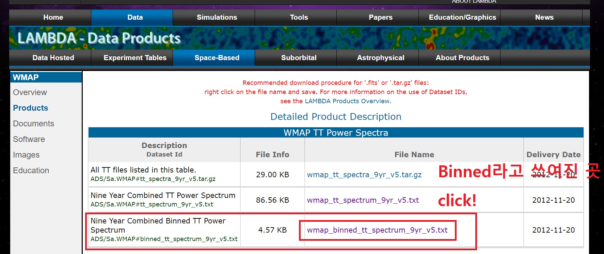
Task: Click the Description Dataset Id column header
Action: click(x=164, y=149)
